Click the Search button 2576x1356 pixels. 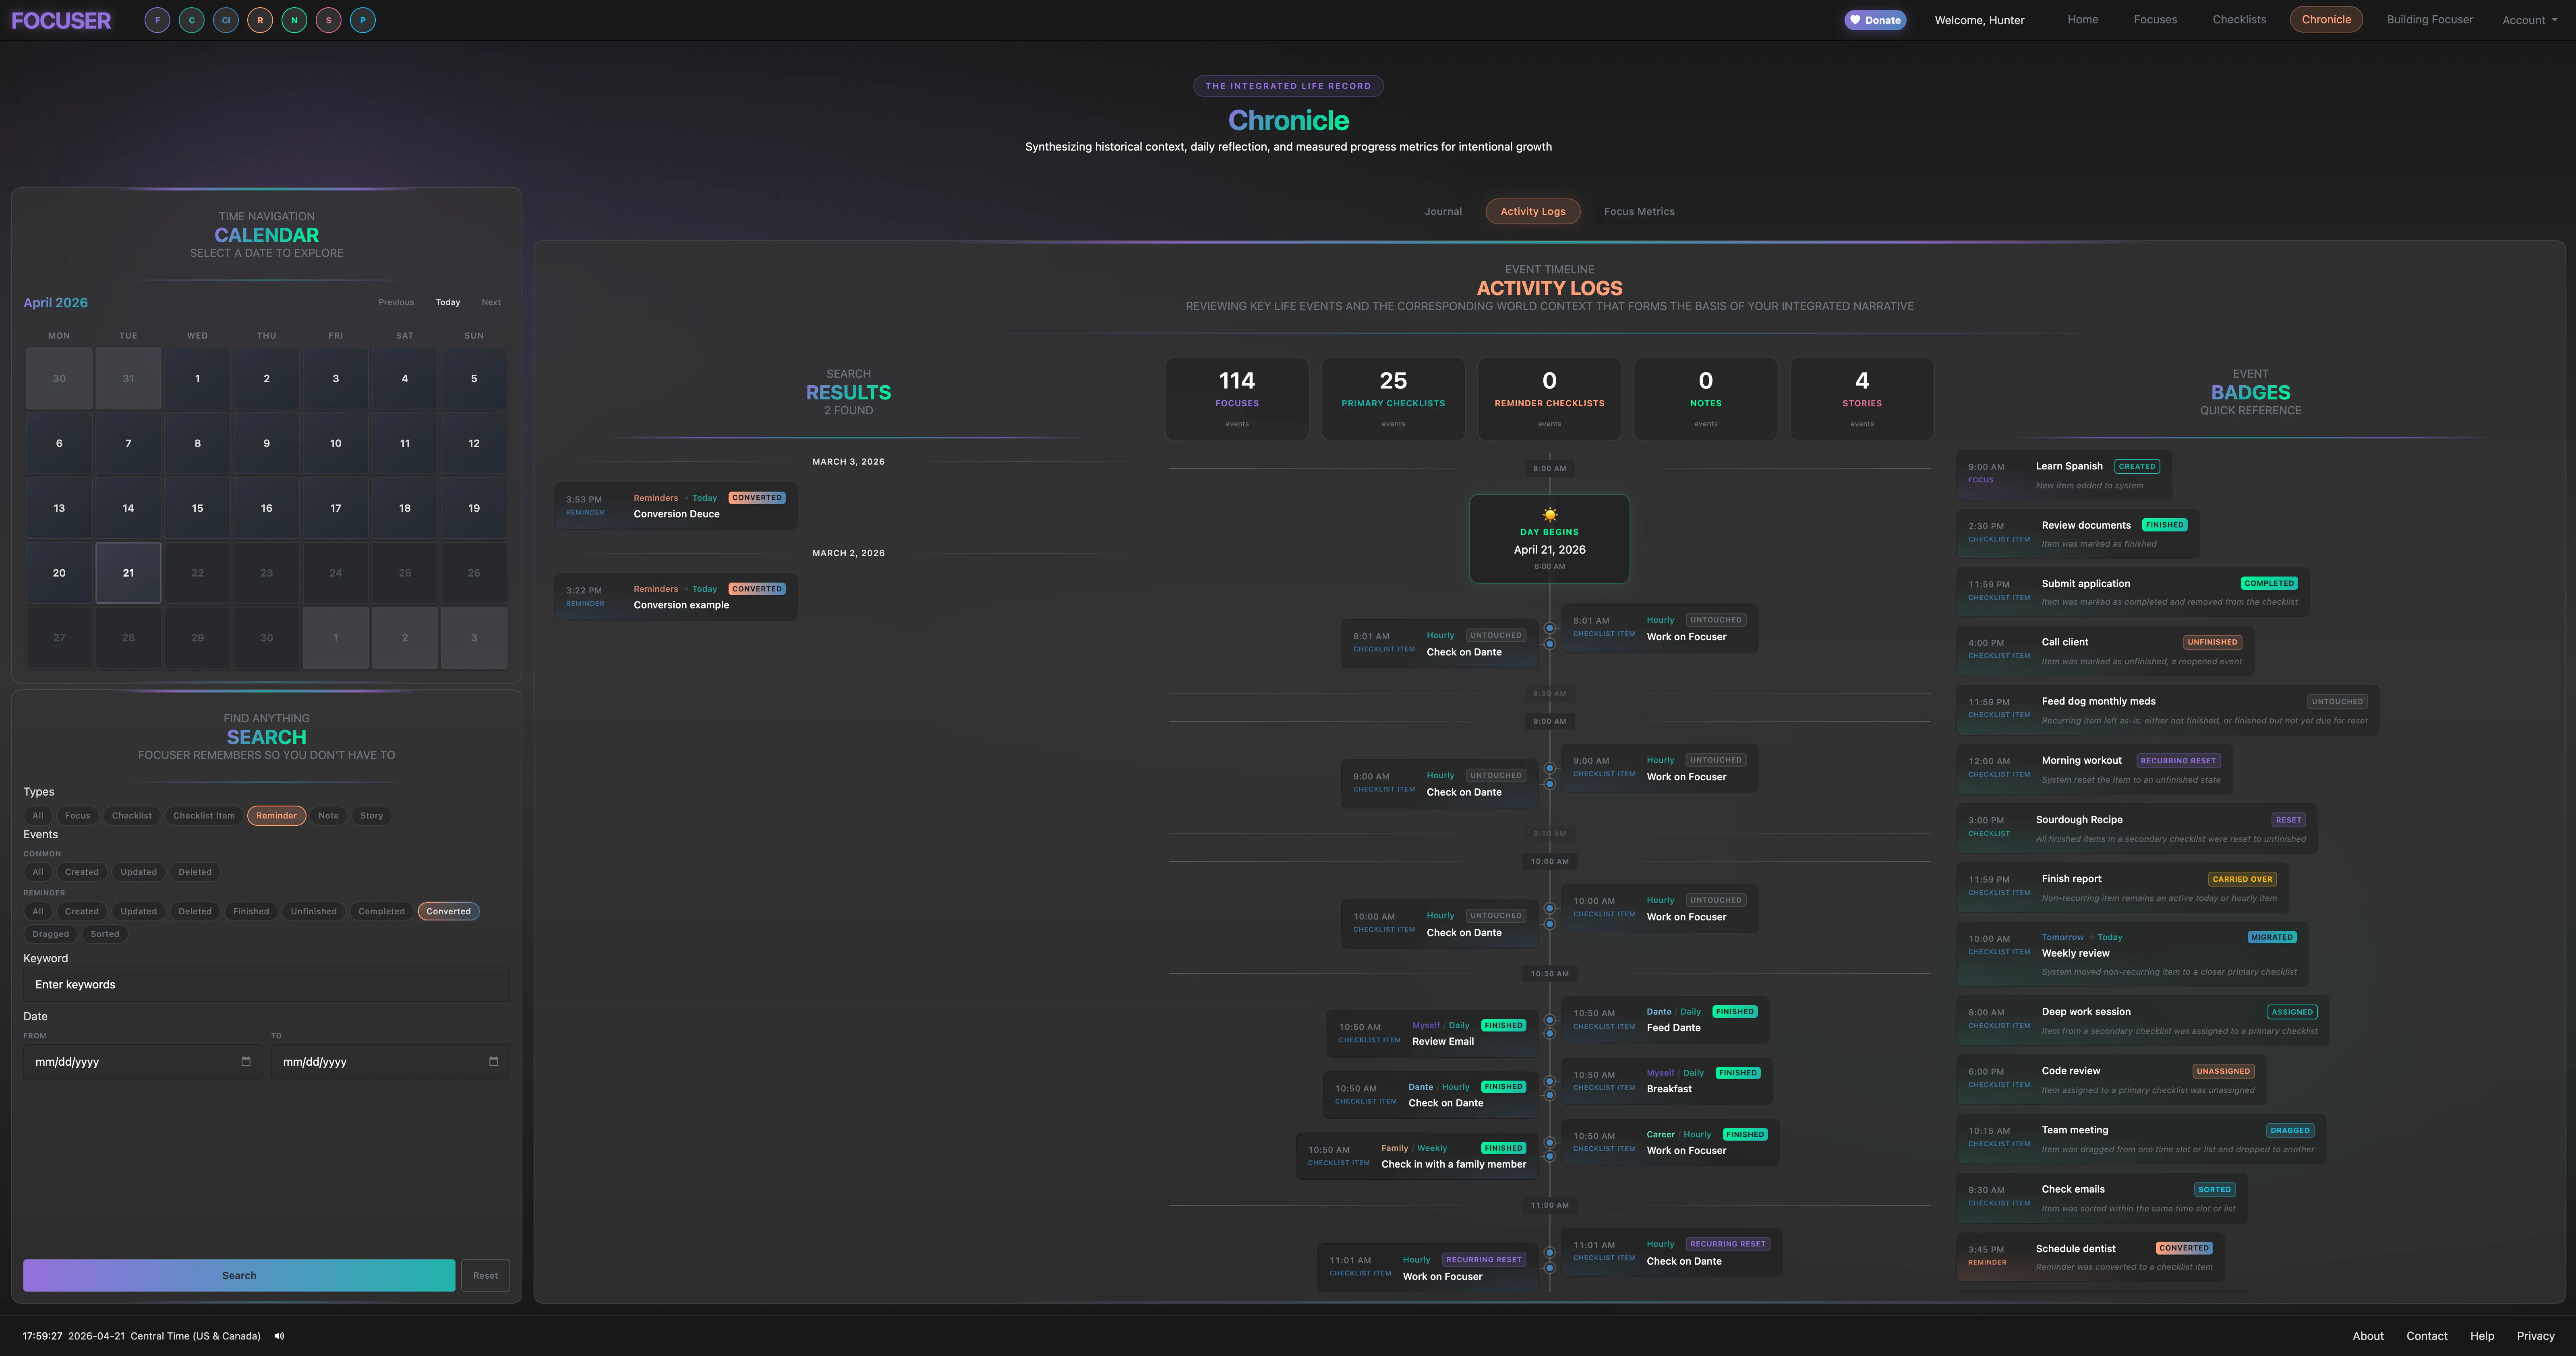click(x=239, y=1276)
